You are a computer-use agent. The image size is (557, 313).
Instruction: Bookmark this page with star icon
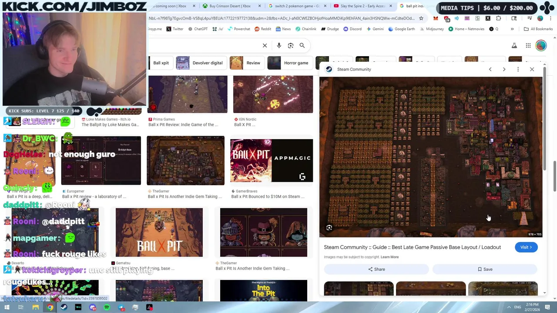[421, 18]
